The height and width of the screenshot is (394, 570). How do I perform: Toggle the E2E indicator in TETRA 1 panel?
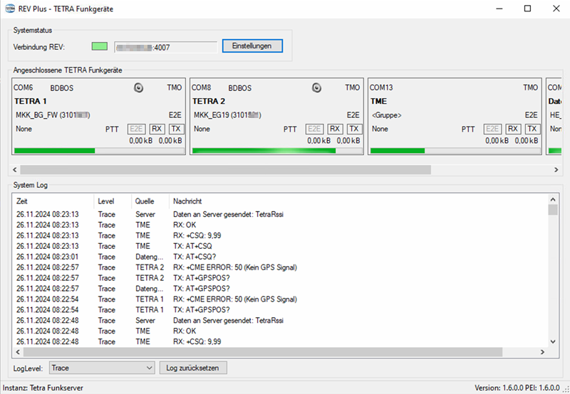click(x=136, y=129)
